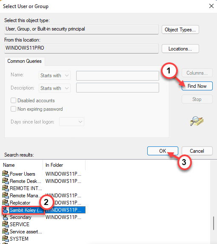Expand Days since last logon dropdown

pyautogui.click(x=71, y=121)
